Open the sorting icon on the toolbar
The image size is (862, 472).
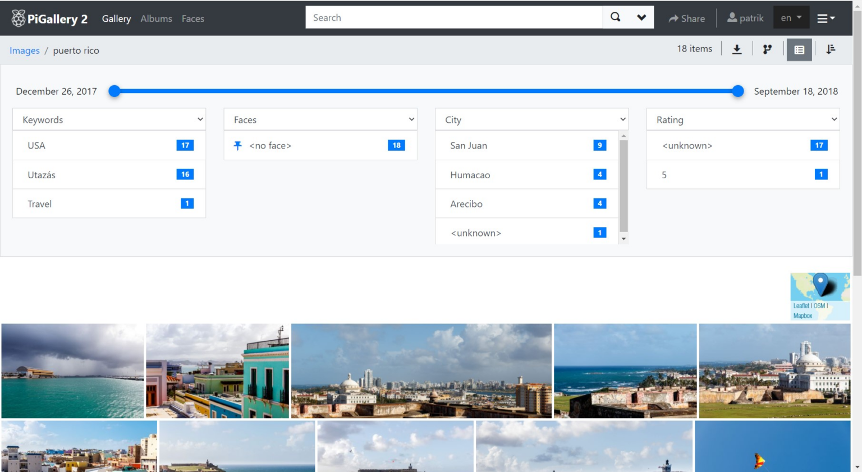pos(831,49)
